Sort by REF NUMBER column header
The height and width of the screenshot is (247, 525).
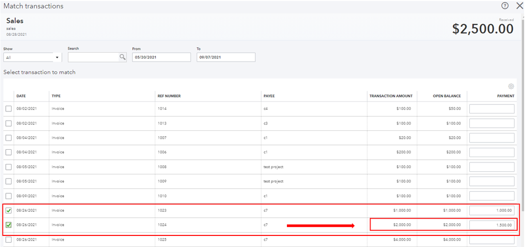pos(169,96)
